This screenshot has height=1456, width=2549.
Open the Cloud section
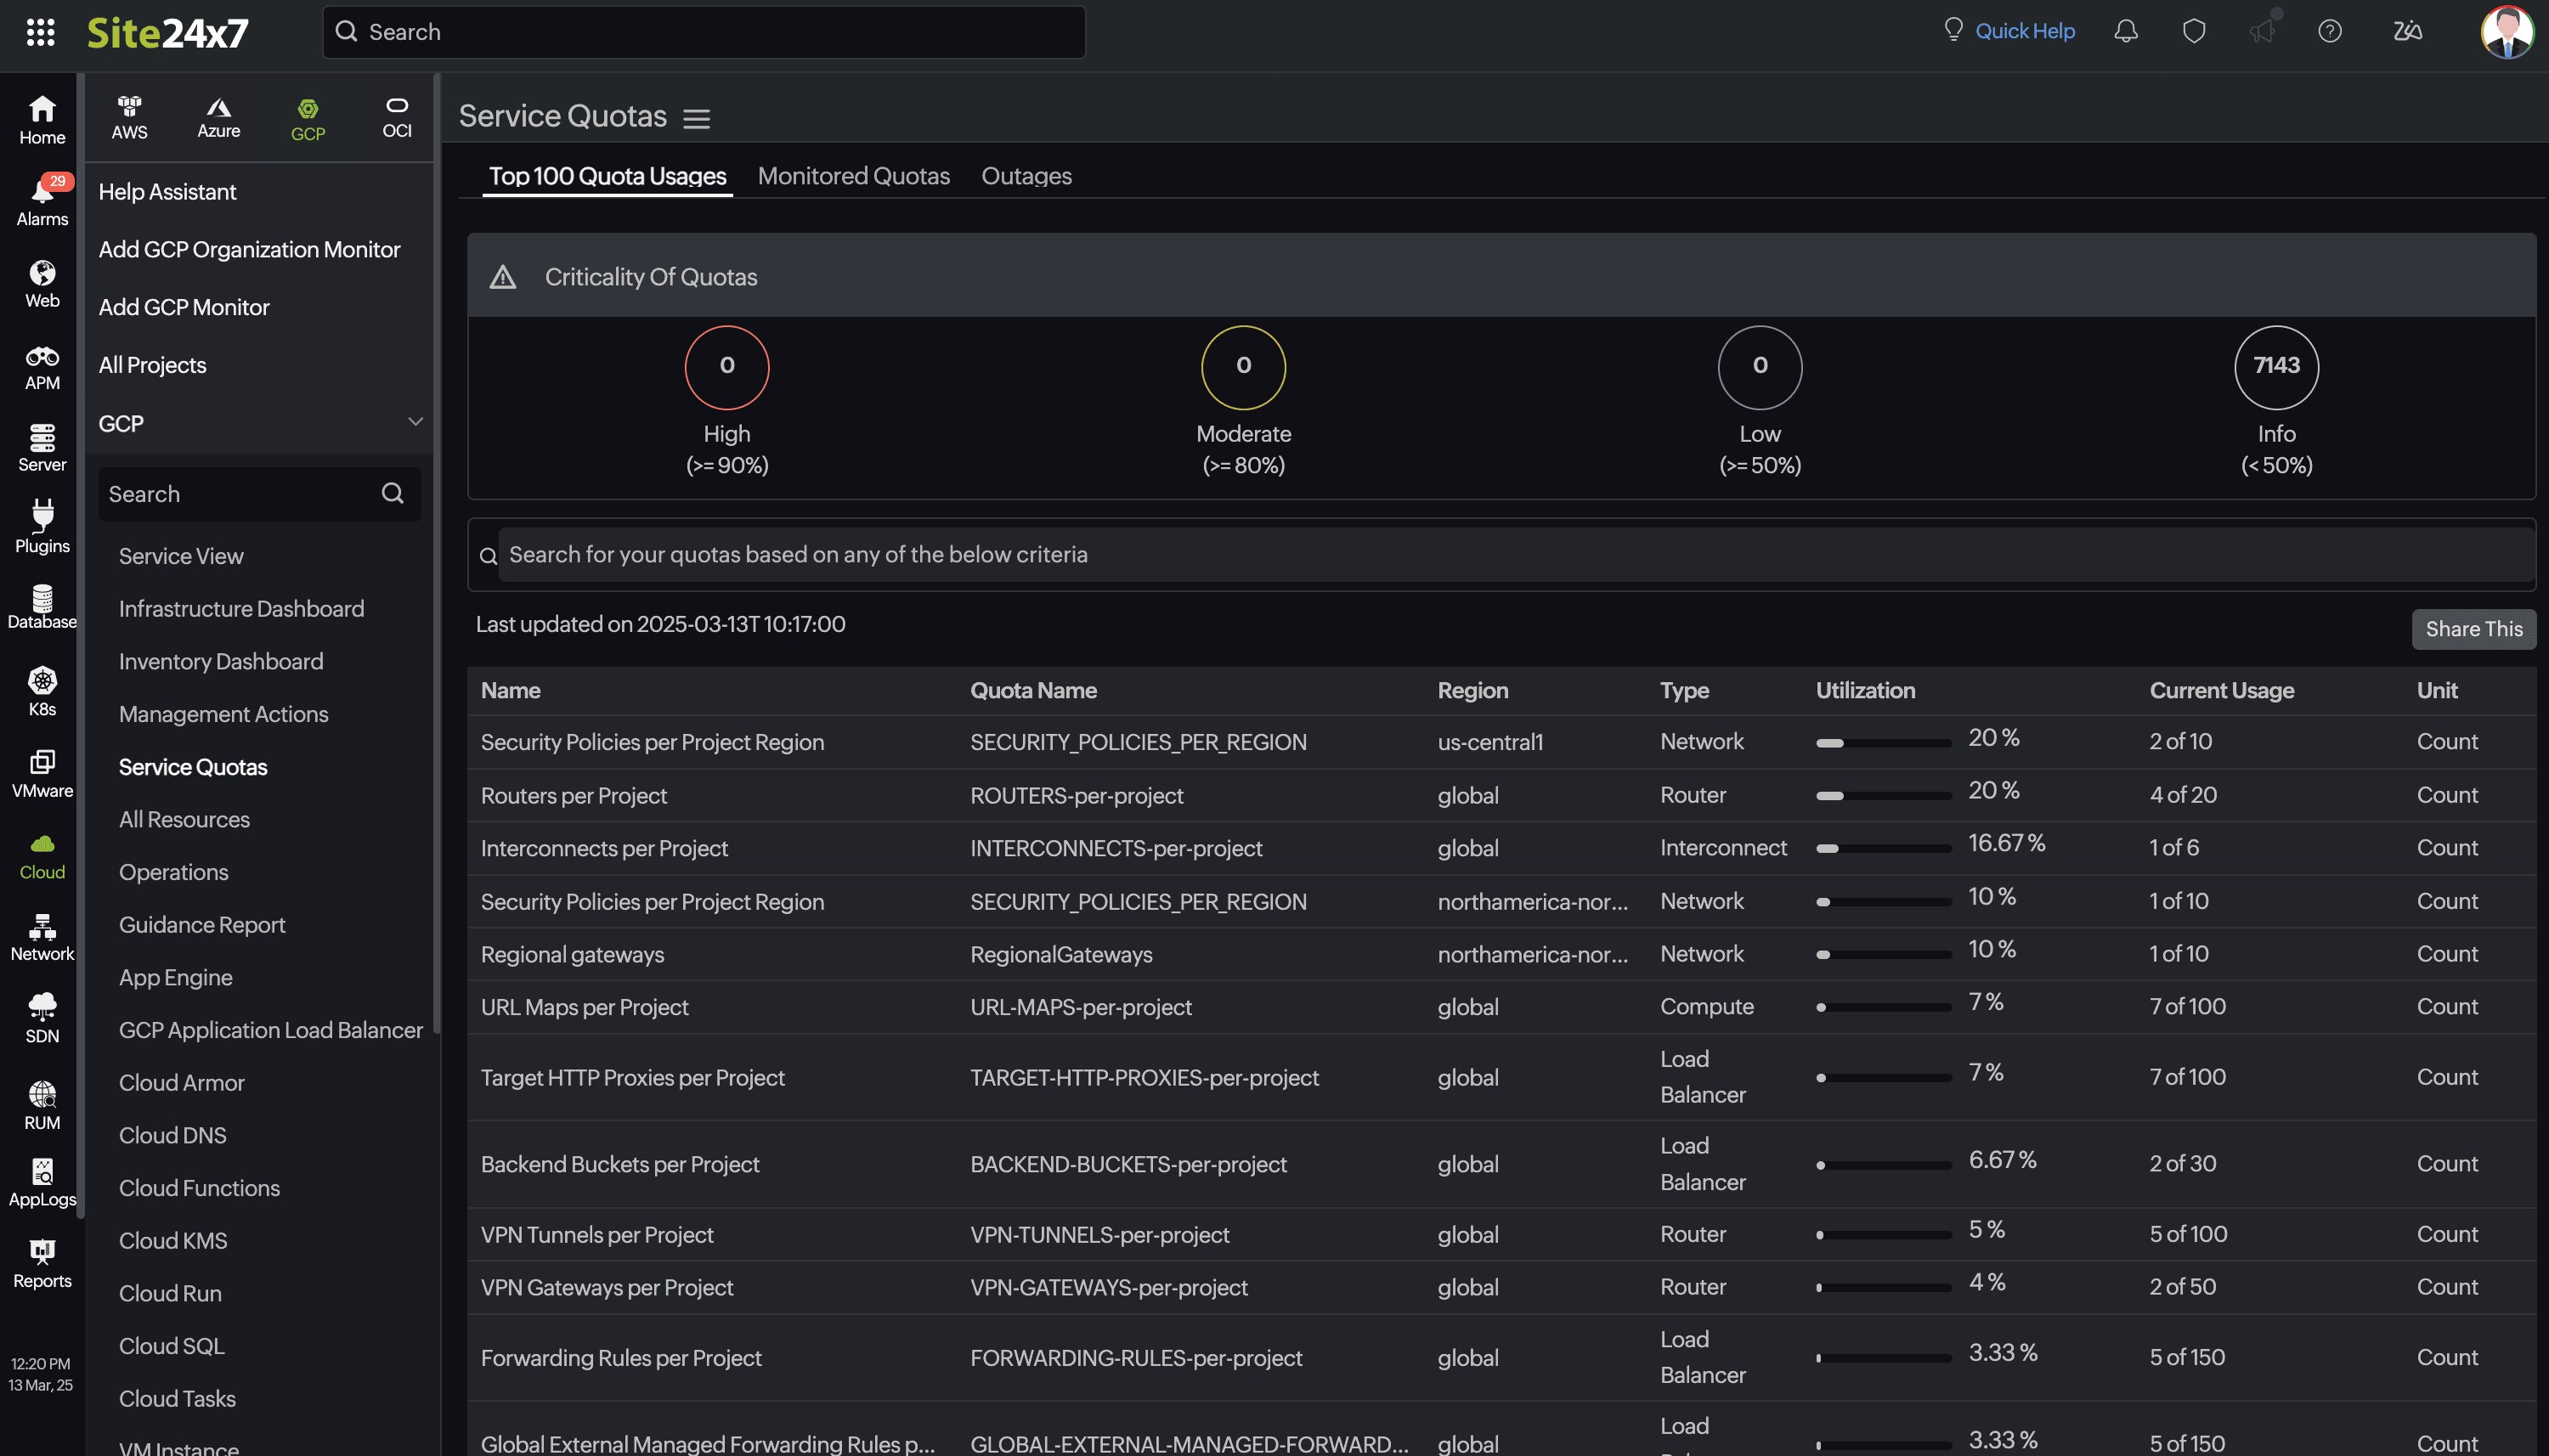[42, 856]
